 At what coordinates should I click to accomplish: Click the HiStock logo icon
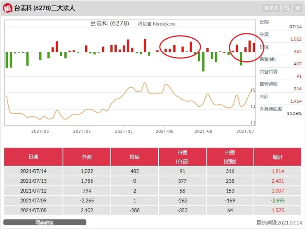coord(7,8)
